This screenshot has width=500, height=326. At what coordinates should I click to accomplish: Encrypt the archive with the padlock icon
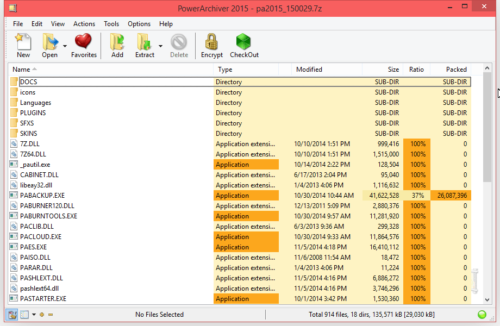coord(211,42)
